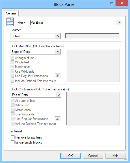The width and height of the screenshot is (130, 163).
Task: Maximize the Block Parser window
Action: (112, 3)
